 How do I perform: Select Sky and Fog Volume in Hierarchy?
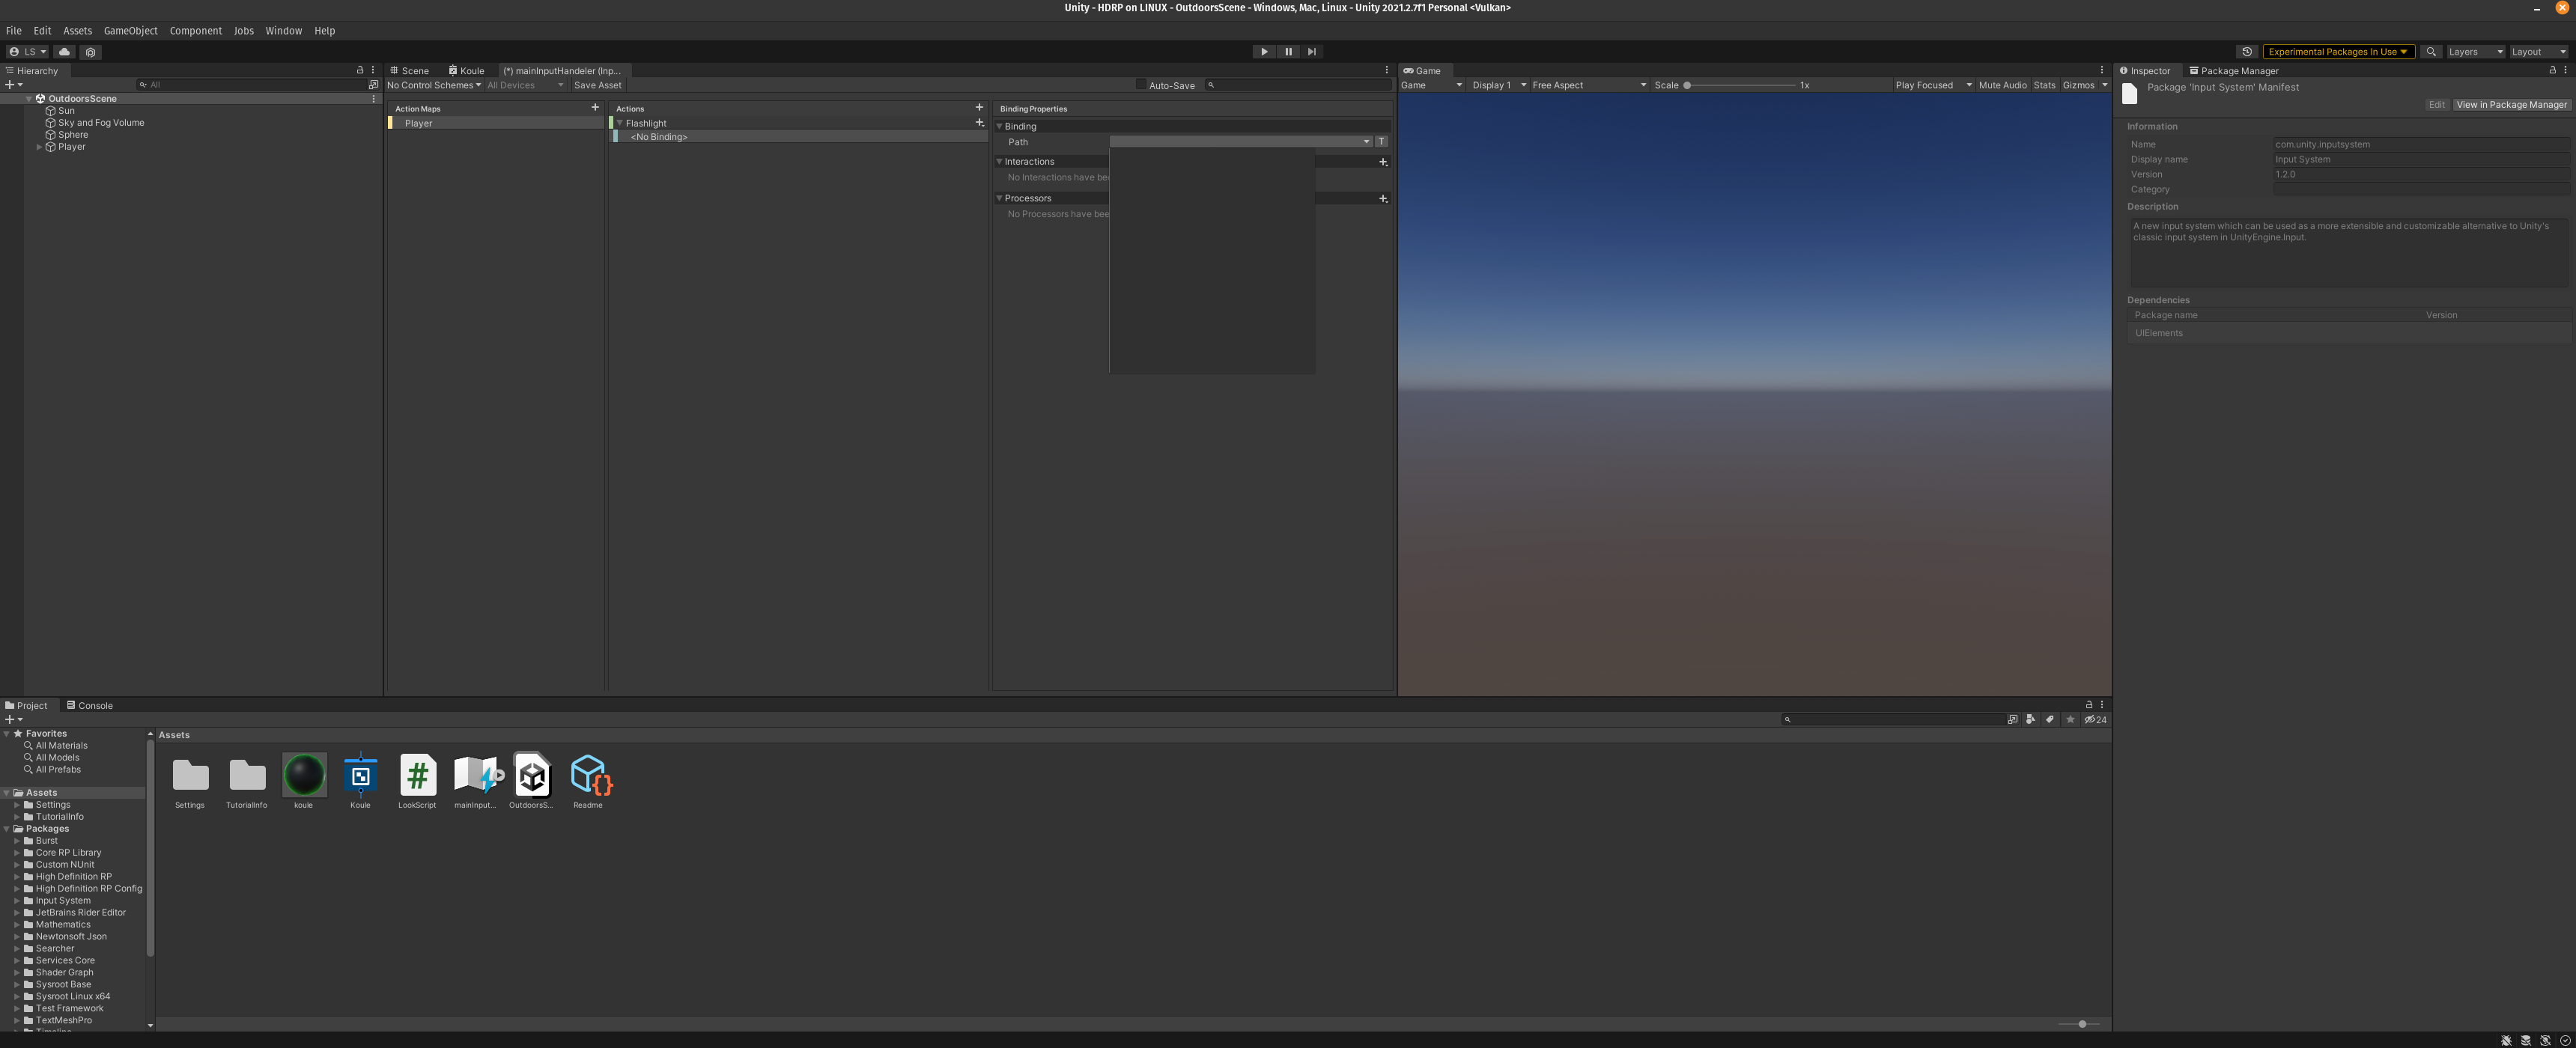coord(101,123)
